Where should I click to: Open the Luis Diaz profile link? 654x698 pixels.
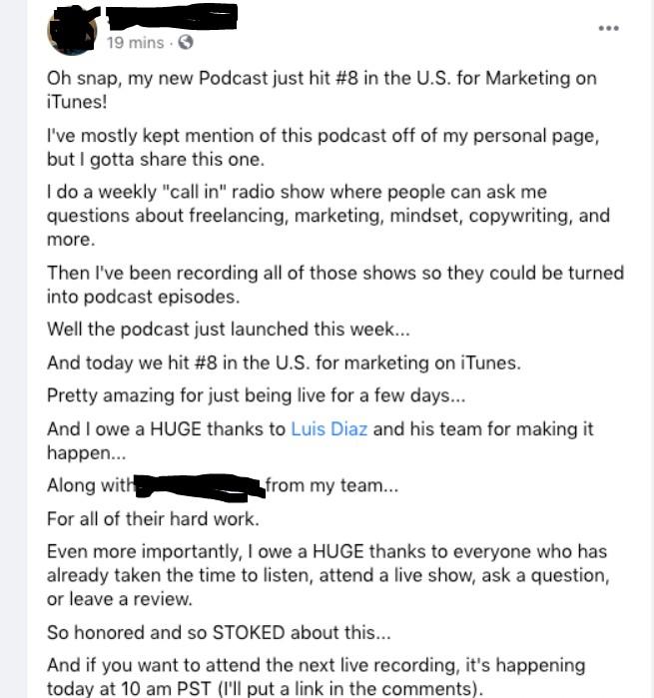coord(329,429)
